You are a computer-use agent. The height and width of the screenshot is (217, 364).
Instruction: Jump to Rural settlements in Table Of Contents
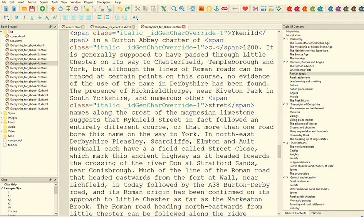click(300, 77)
